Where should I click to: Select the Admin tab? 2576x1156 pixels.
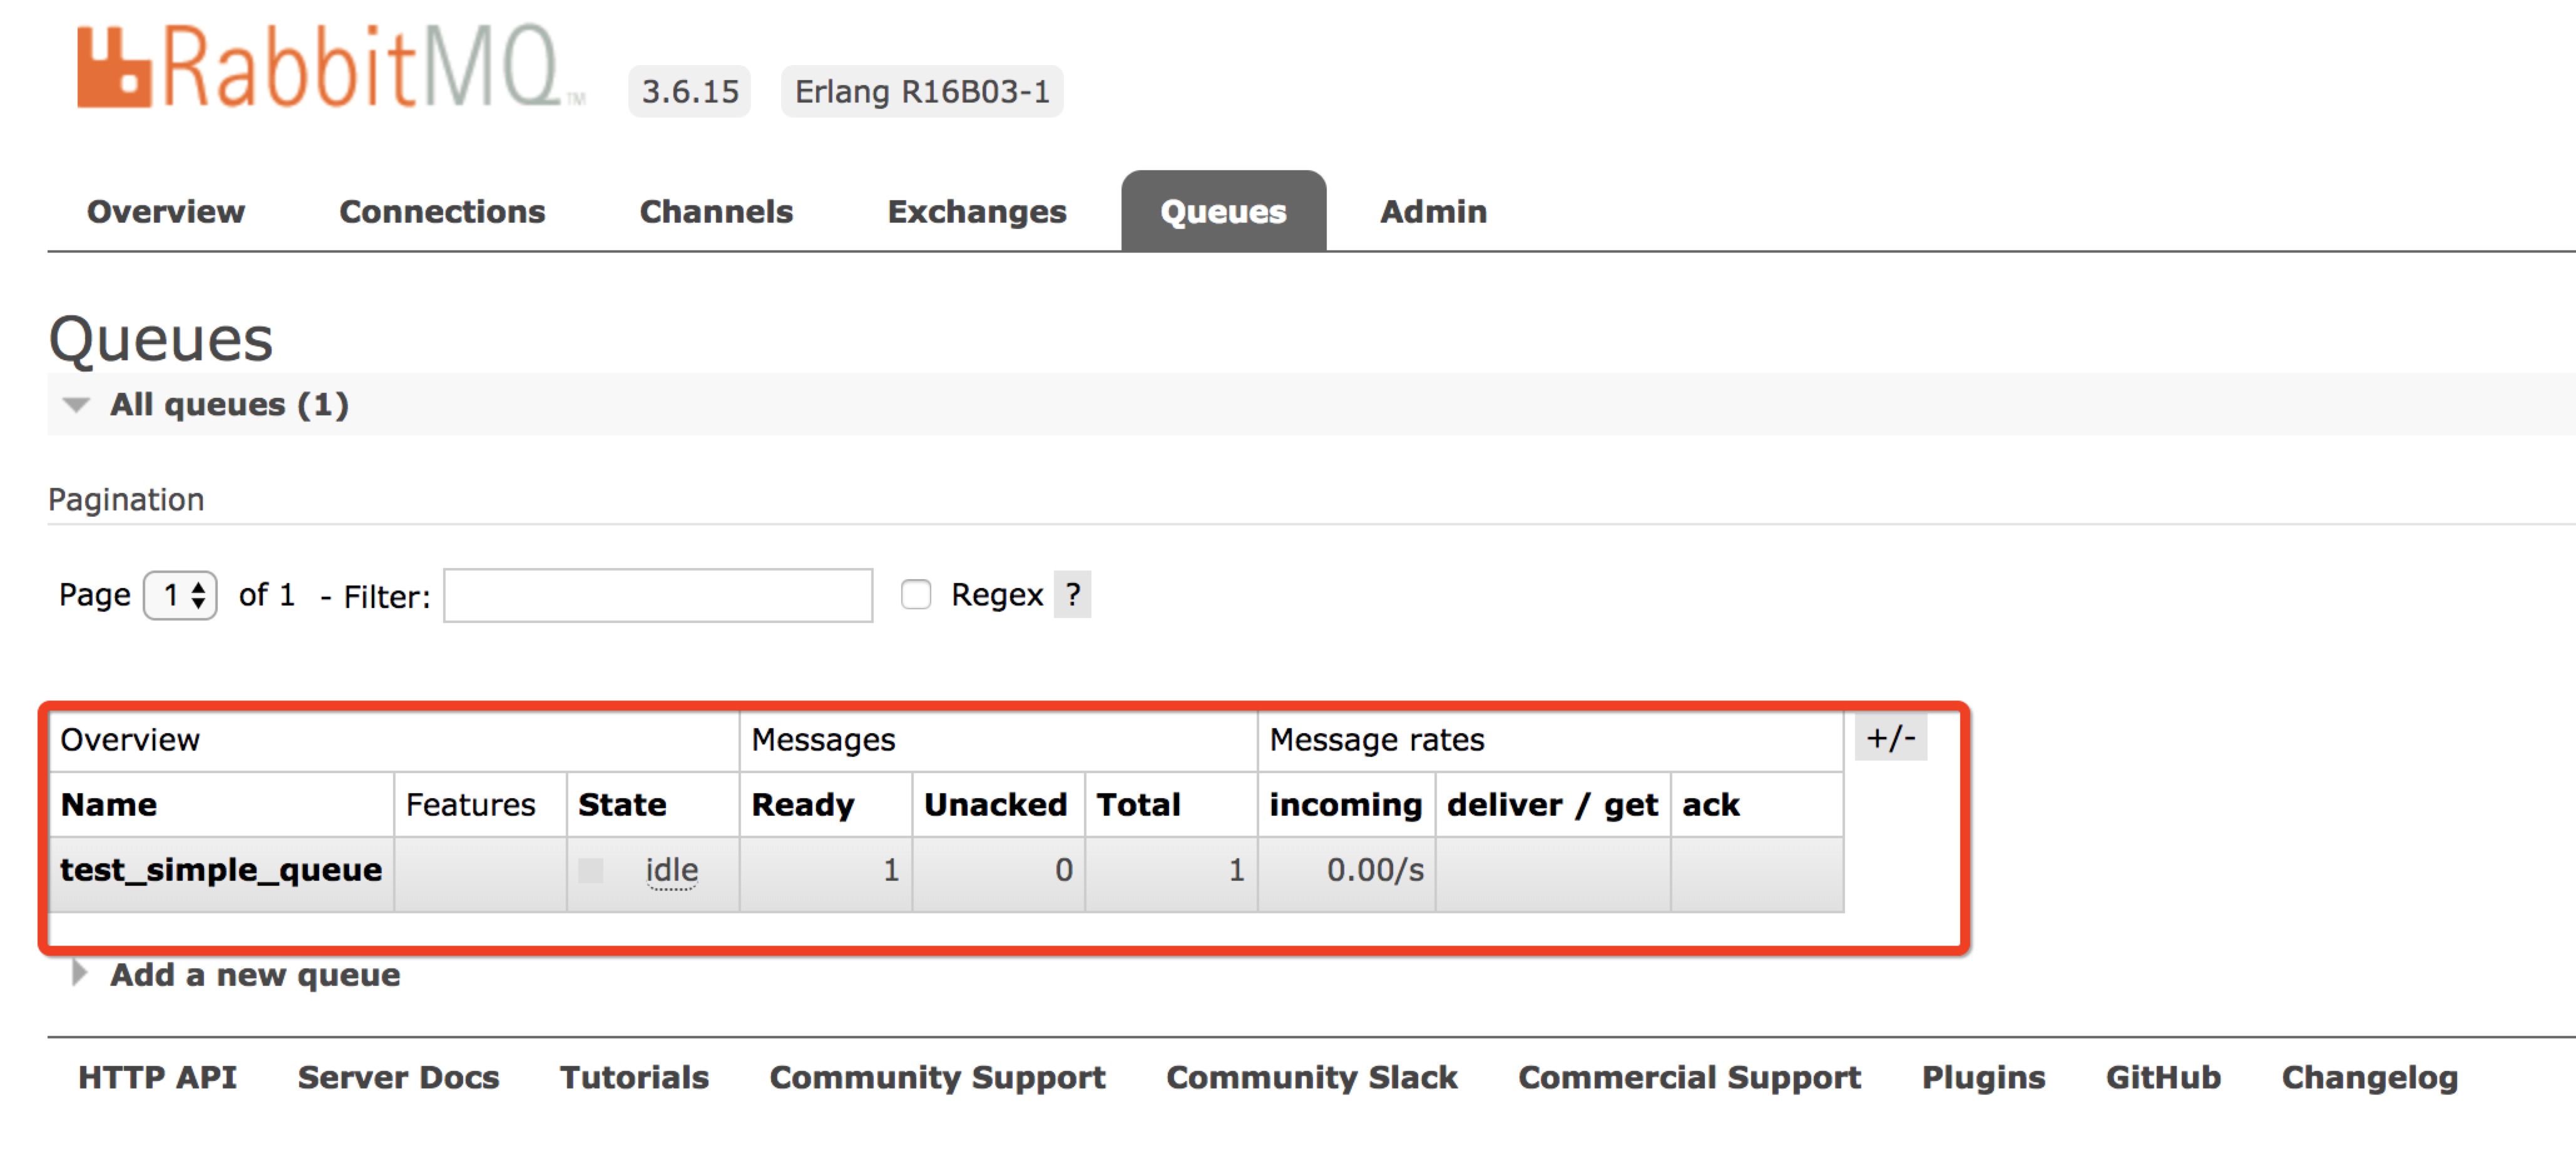tap(1432, 212)
